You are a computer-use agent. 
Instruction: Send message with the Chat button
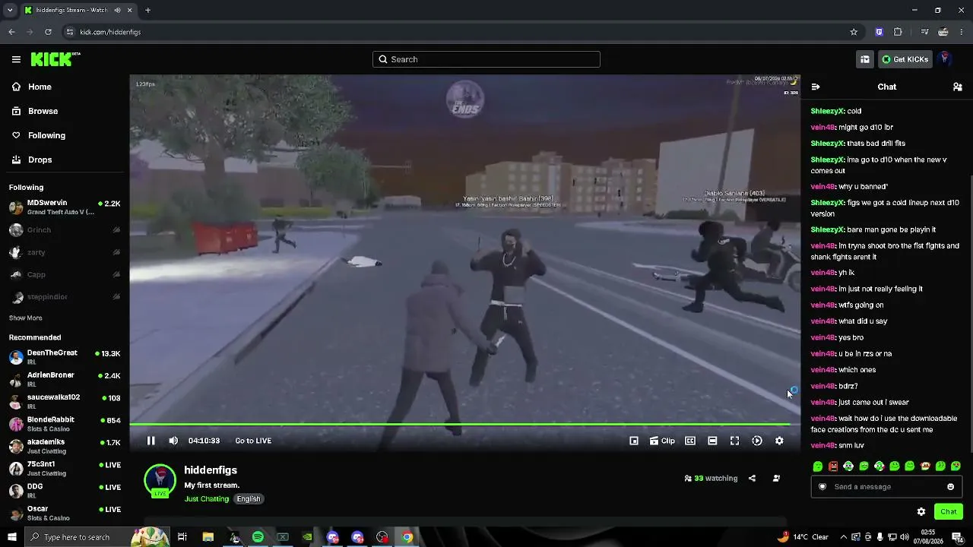click(x=949, y=511)
